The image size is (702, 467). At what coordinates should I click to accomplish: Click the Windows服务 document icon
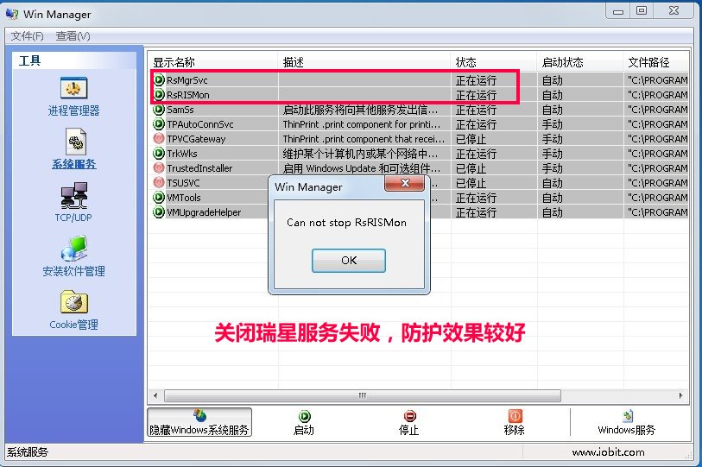(x=628, y=416)
